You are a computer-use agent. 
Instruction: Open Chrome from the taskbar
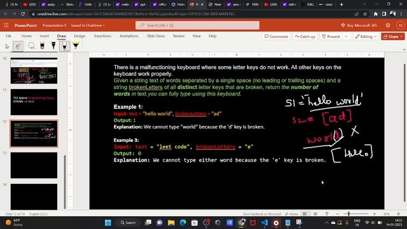(x=242, y=223)
